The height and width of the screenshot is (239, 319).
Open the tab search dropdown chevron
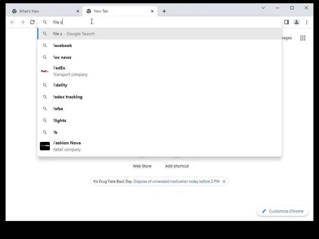[x=263, y=8]
